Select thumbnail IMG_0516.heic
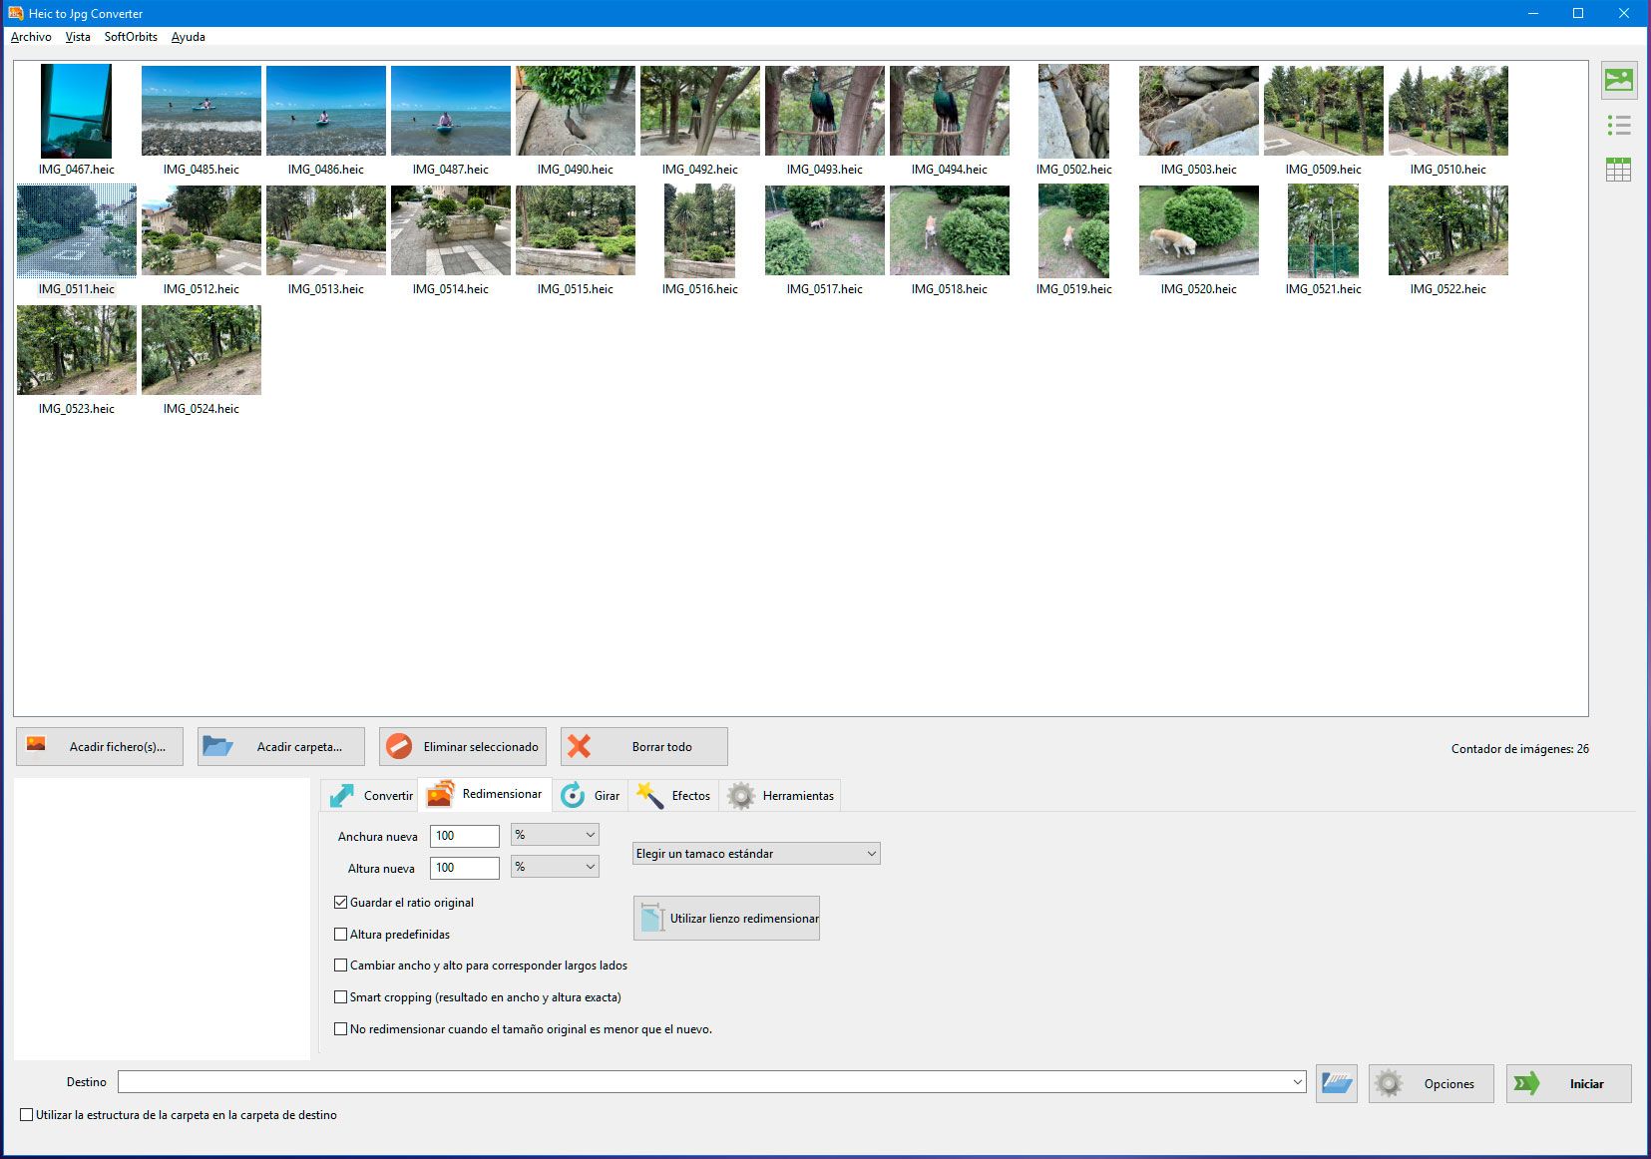Image resolution: width=1651 pixels, height=1159 pixels. tap(700, 230)
